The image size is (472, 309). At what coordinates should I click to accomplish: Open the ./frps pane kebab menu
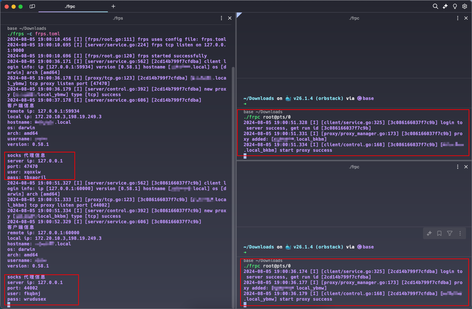pos(221,18)
